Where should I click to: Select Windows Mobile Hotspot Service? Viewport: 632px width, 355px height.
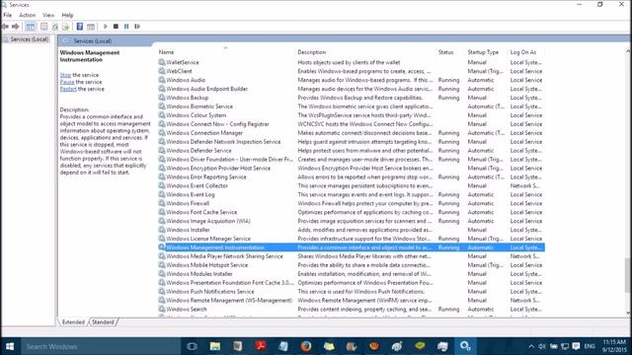(351, 265)
